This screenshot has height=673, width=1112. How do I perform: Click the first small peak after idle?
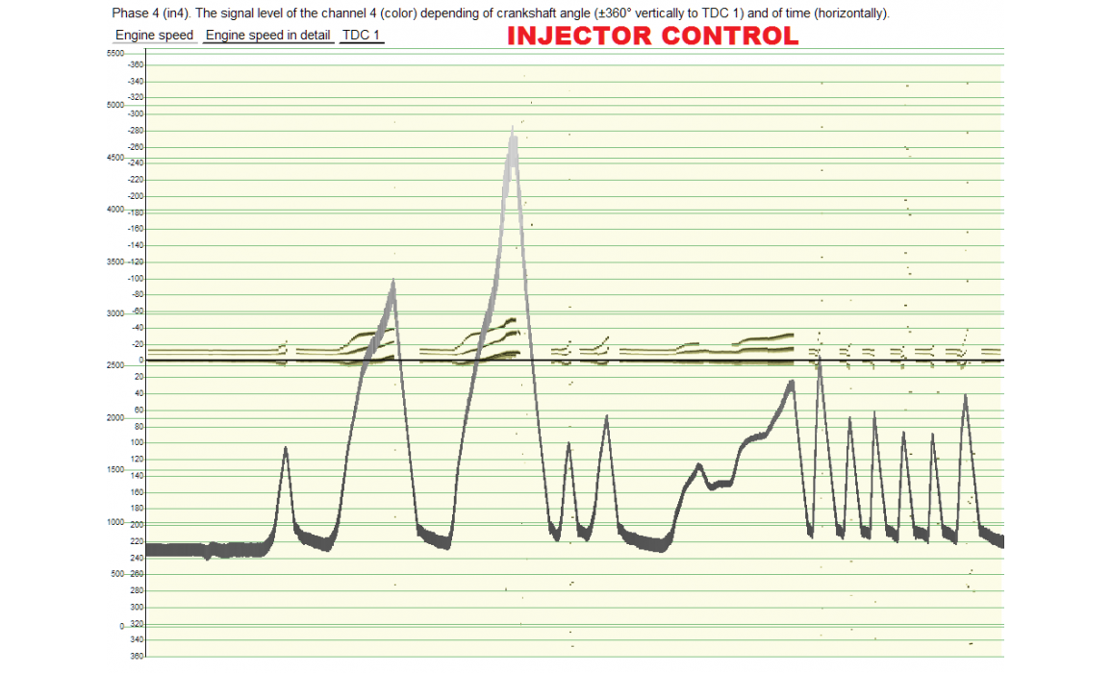pos(285,452)
